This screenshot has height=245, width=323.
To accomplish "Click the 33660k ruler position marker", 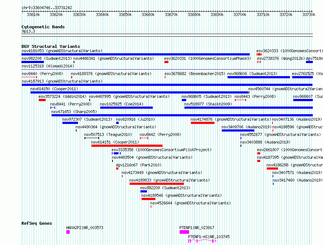I will point(148,14).
